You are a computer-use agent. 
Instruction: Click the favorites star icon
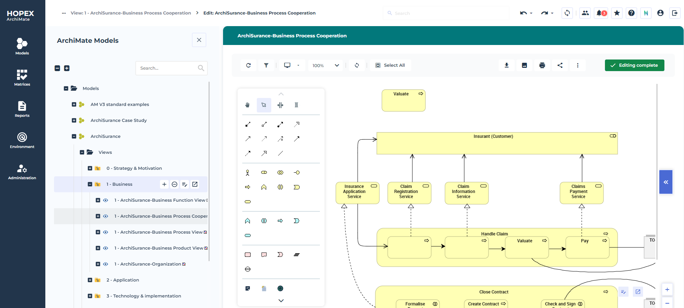(617, 13)
